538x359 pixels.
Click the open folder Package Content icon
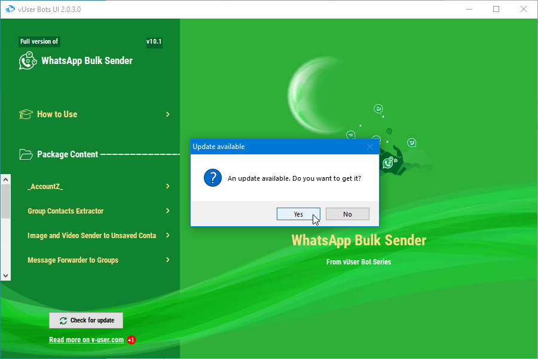click(x=26, y=154)
